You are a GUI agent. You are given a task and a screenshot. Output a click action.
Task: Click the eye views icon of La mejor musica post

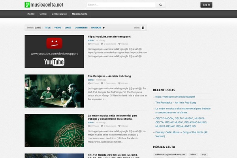pos(89,126)
